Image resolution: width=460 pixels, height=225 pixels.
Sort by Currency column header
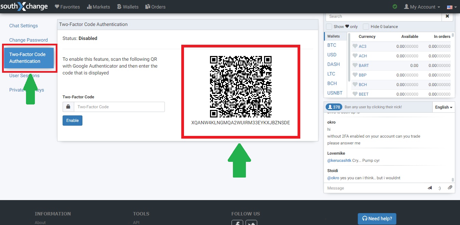367,37
